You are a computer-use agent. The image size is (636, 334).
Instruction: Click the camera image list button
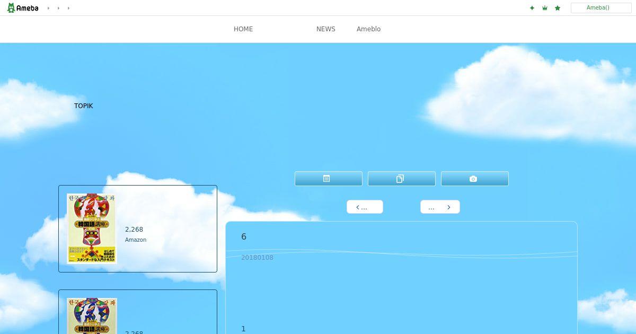pos(475,179)
